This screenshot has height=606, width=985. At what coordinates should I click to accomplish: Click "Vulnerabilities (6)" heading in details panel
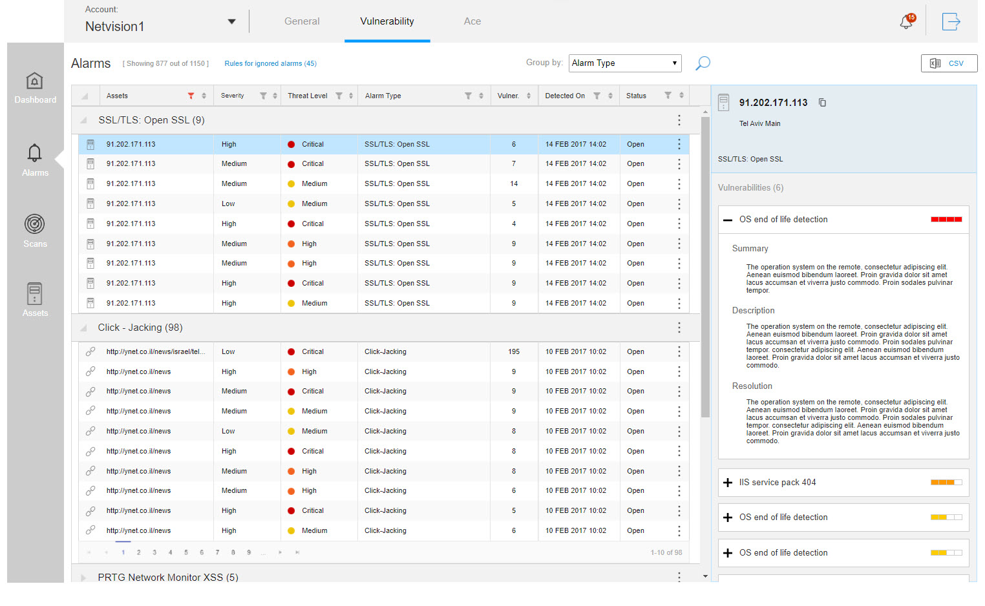coord(750,187)
